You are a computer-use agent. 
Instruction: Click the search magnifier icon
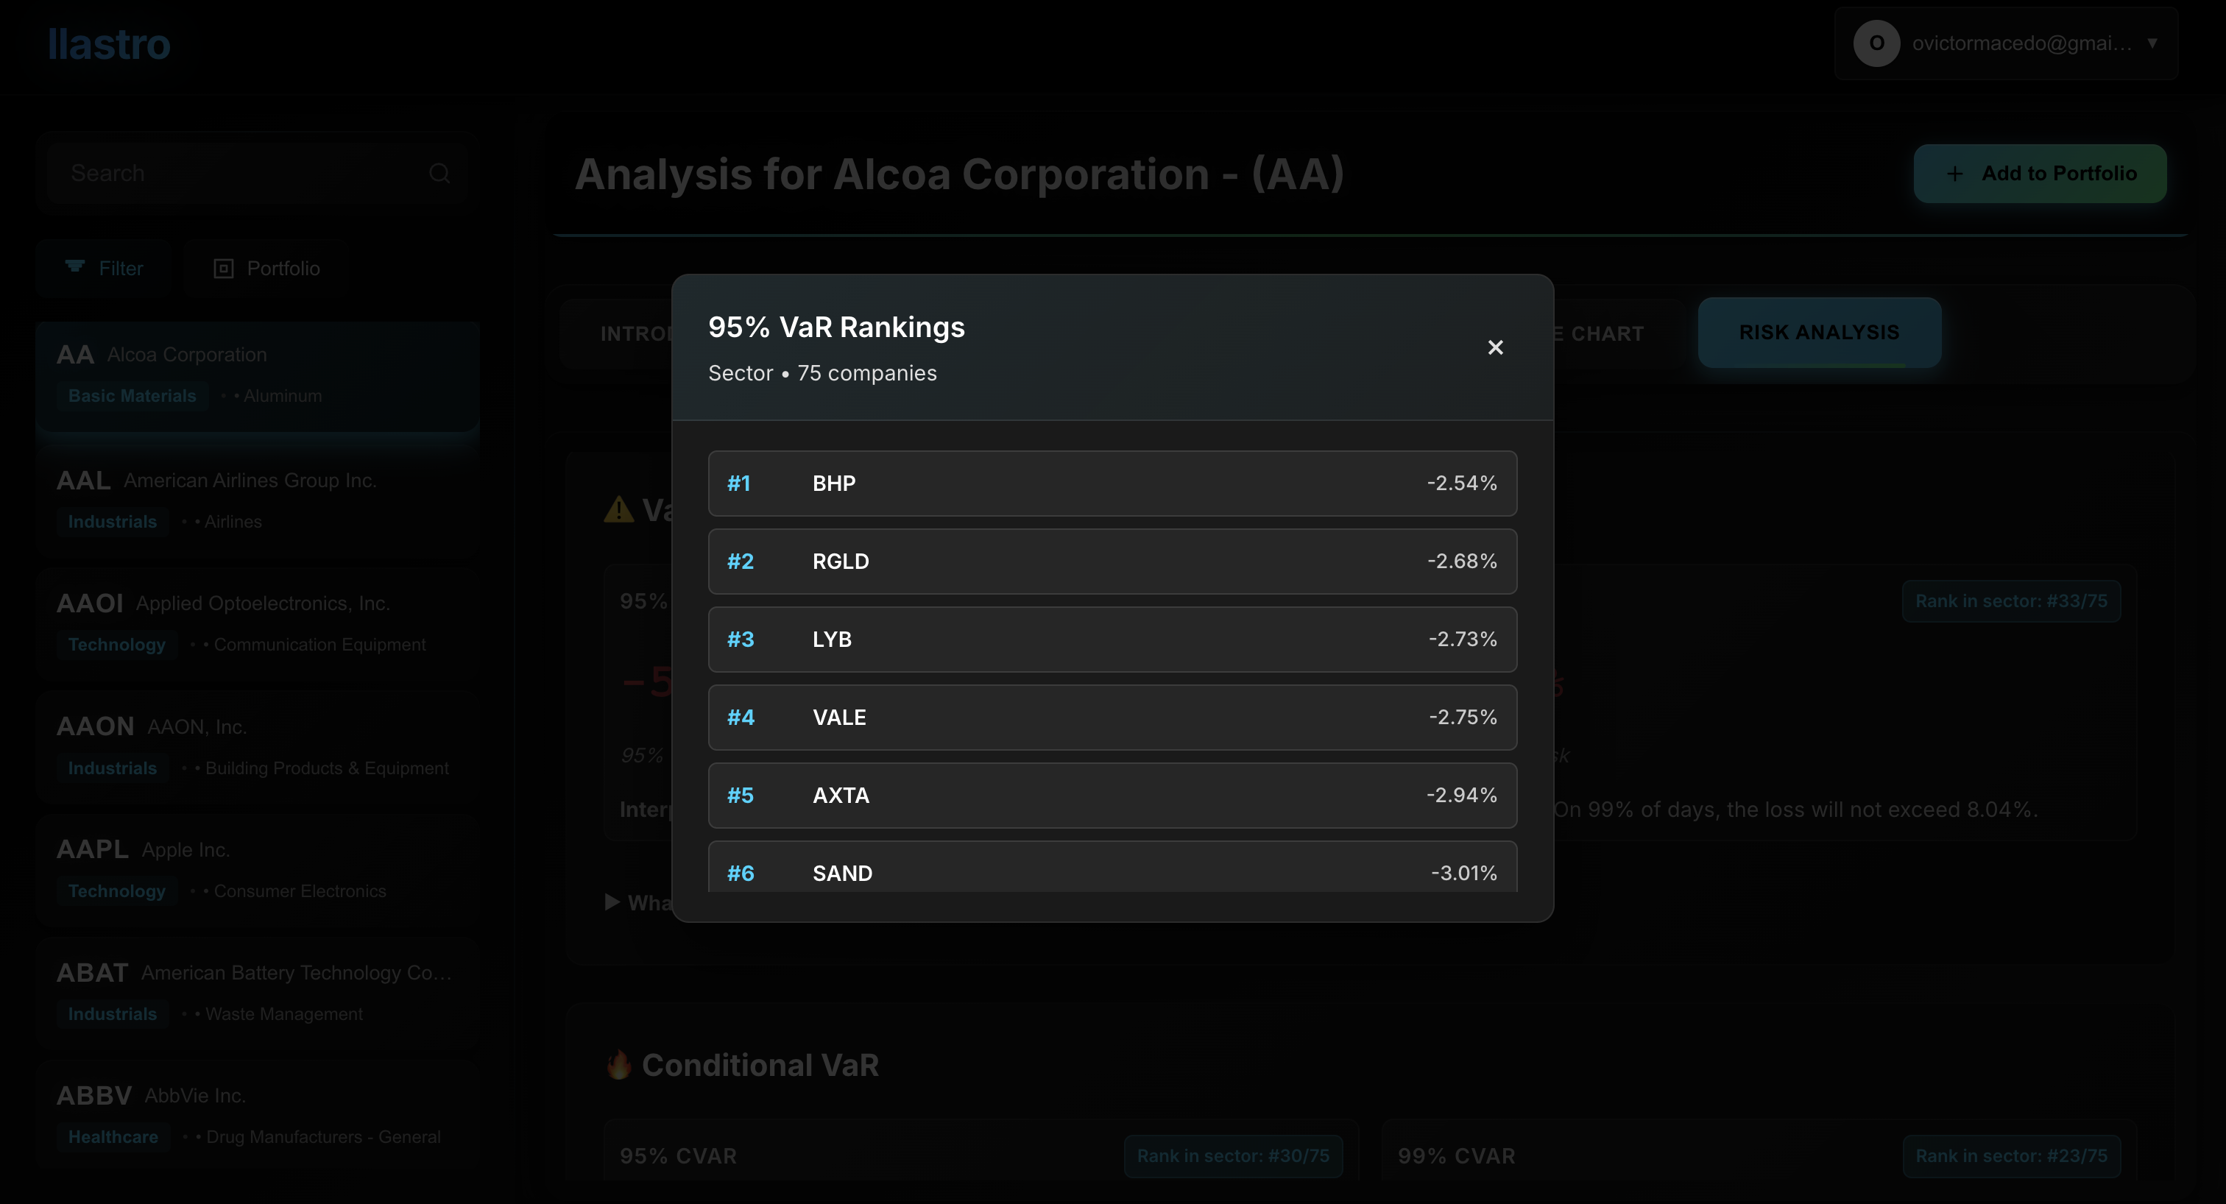[x=439, y=174]
